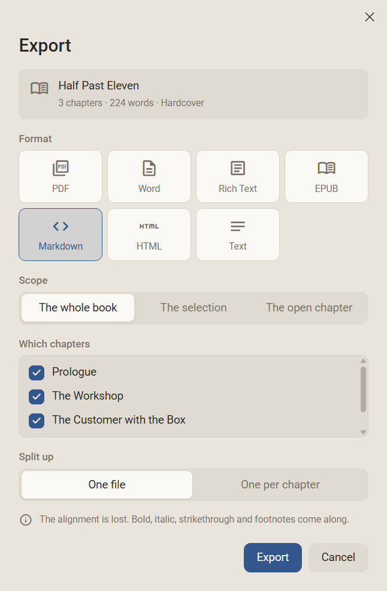Toggle The Workshop chapter checkbox
This screenshot has width=387, height=591.
[x=37, y=397]
